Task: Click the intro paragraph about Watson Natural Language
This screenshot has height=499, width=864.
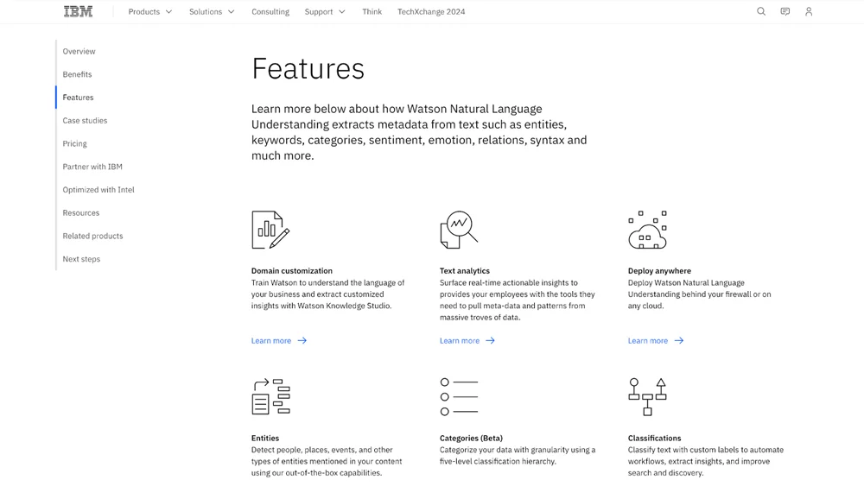Action: [x=419, y=132]
